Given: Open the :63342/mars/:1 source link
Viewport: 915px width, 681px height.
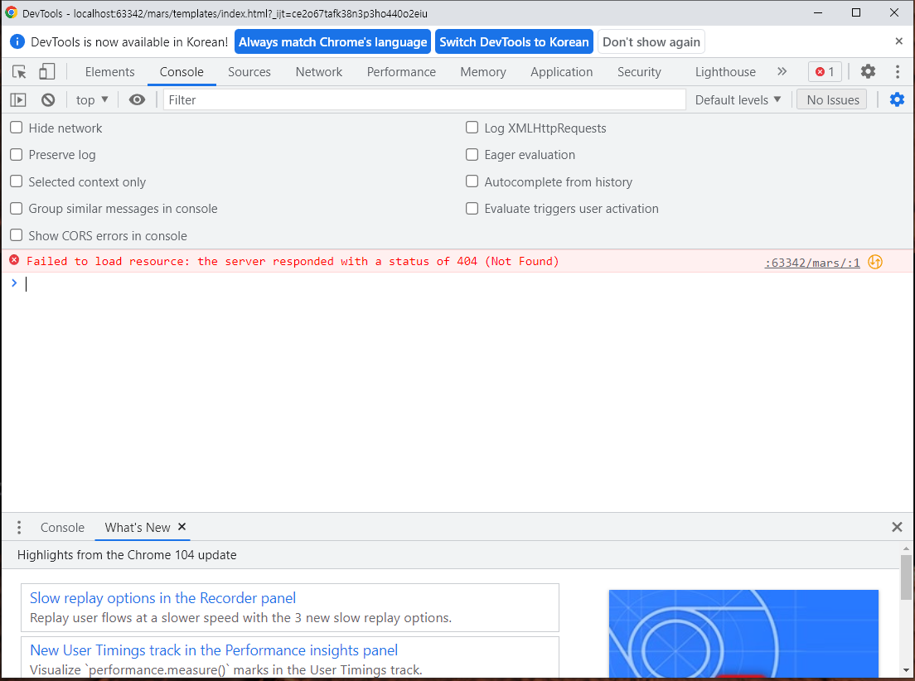Looking at the screenshot, I should pyautogui.click(x=811, y=263).
